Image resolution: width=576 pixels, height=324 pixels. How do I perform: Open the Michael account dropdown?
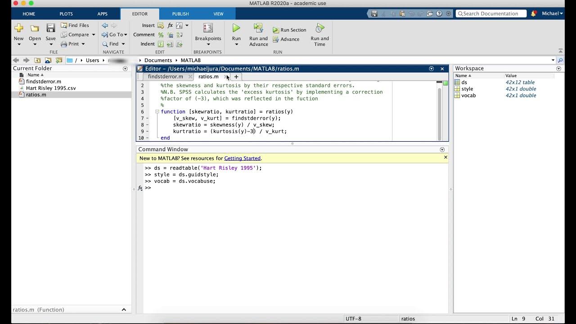coord(553,13)
